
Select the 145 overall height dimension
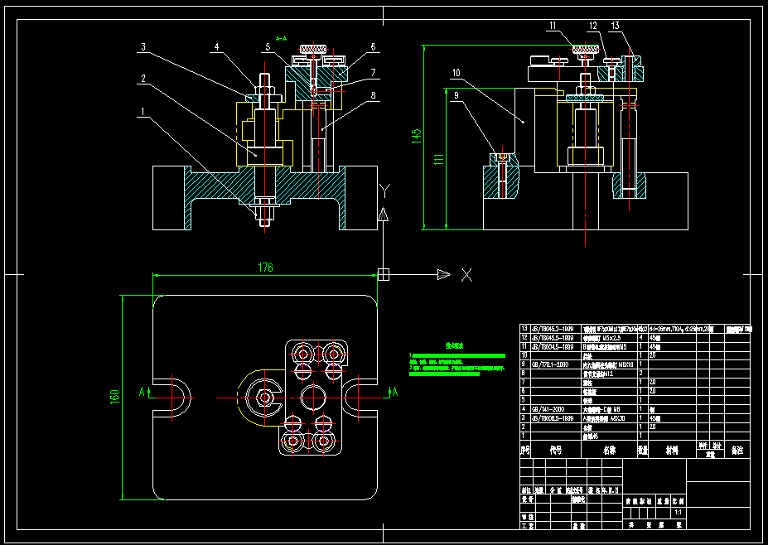click(x=417, y=136)
